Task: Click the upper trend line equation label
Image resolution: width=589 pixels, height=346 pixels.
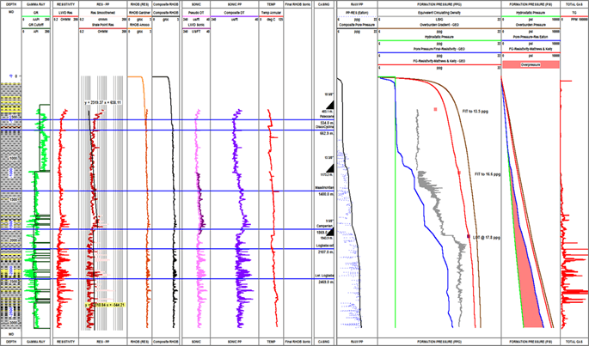Action: point(102,102)
